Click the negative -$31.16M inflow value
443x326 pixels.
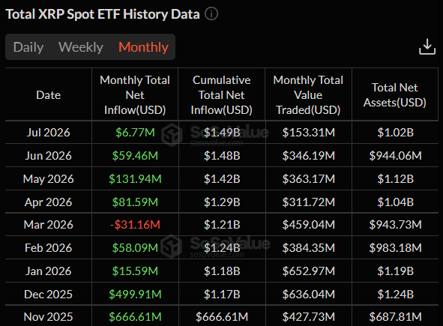pyautogui.click(x=135, y=225)
